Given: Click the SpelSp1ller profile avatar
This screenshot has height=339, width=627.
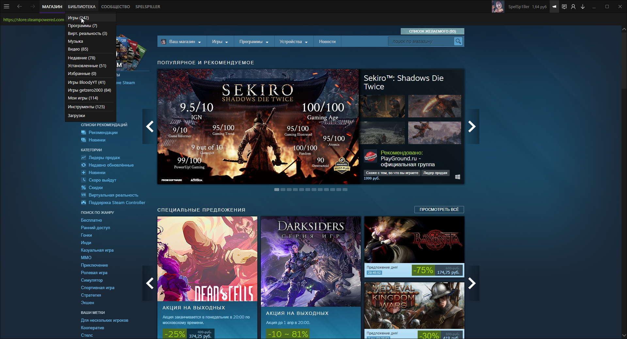Looking at the screenshot, I should click(498, 7).
